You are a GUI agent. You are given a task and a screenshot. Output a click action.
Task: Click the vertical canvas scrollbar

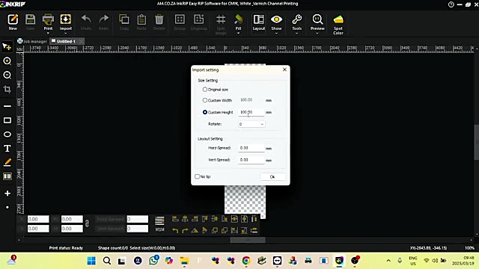pos(477,142)
